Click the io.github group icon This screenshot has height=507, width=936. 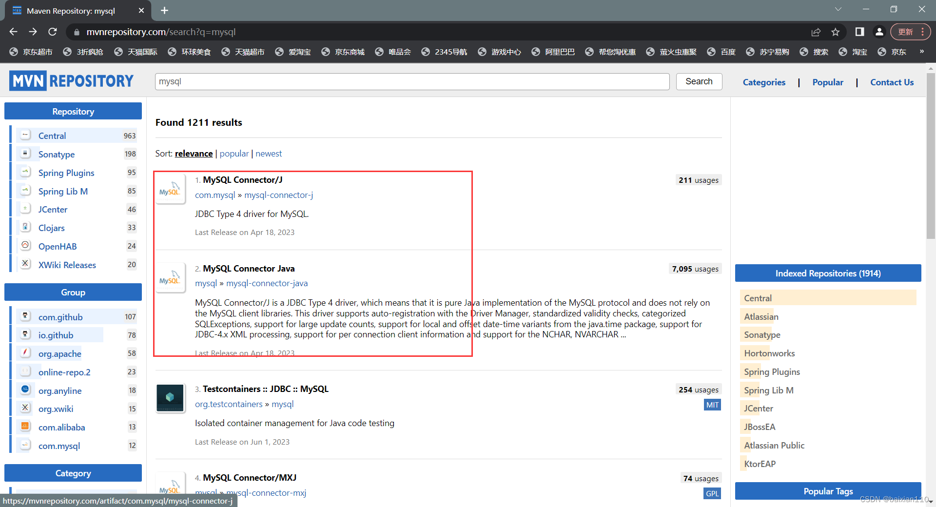point(25,334)
